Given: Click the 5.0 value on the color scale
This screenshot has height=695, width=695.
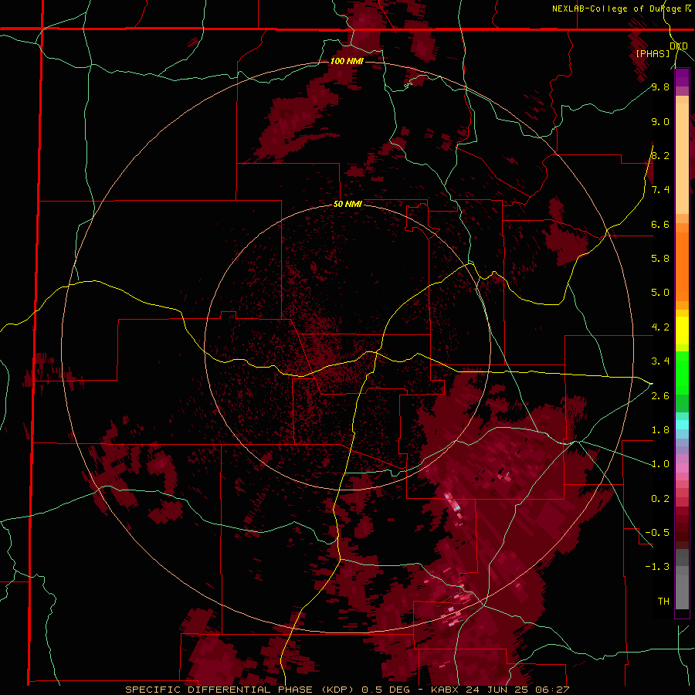Looking at the screenshot, I should pyautogui.click(x=660, y=293).
